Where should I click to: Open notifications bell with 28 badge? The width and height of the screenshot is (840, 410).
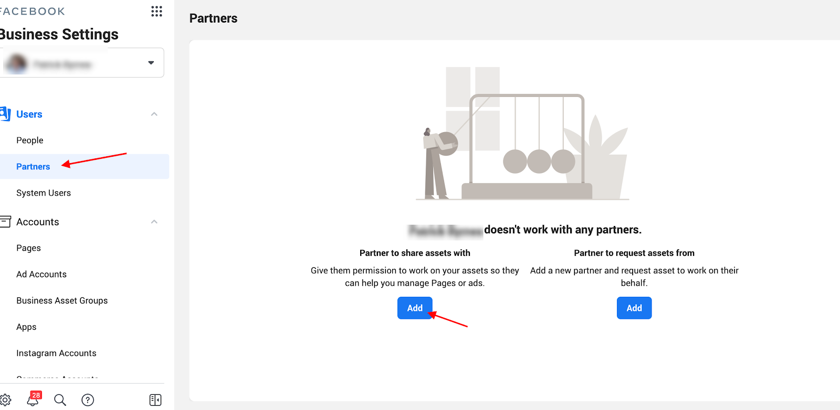34,400
